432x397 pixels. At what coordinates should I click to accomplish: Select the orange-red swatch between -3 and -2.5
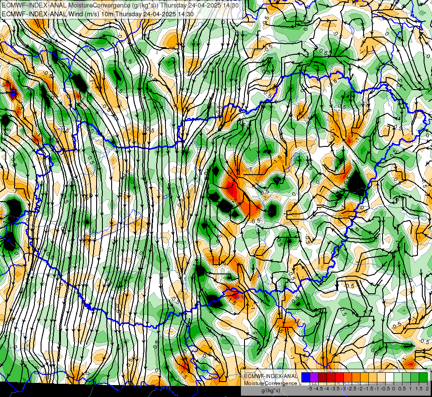pos(348,377)
